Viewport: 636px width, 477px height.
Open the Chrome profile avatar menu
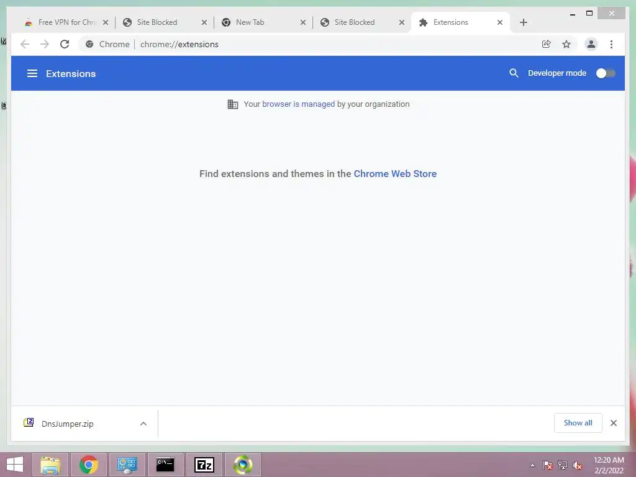[x=591, y=44]
